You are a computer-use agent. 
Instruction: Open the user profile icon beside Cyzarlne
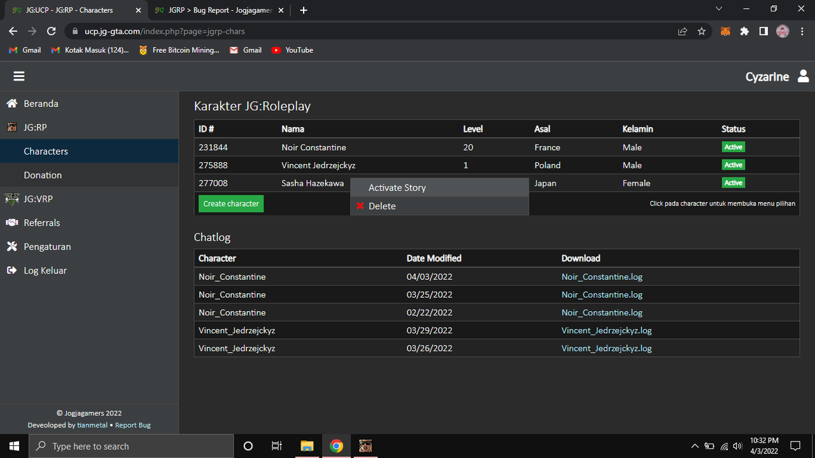click(x=803, y=76)
